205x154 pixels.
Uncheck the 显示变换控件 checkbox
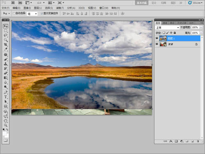pyautogui.click(x=42, y=14)
